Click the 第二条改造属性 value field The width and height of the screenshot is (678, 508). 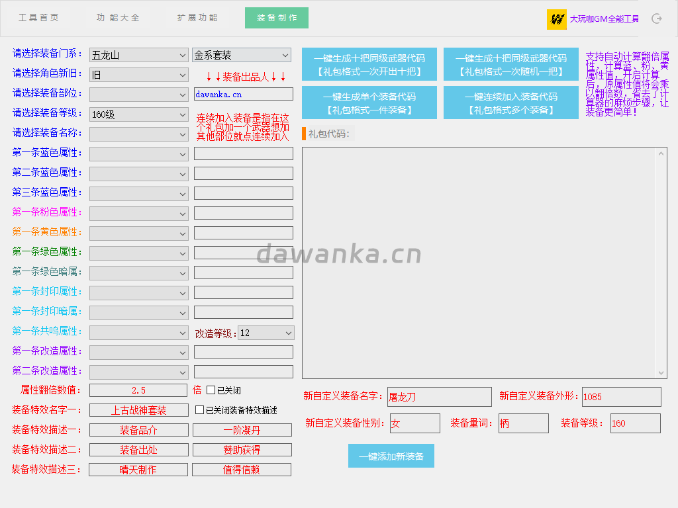[x=244, y=372]
